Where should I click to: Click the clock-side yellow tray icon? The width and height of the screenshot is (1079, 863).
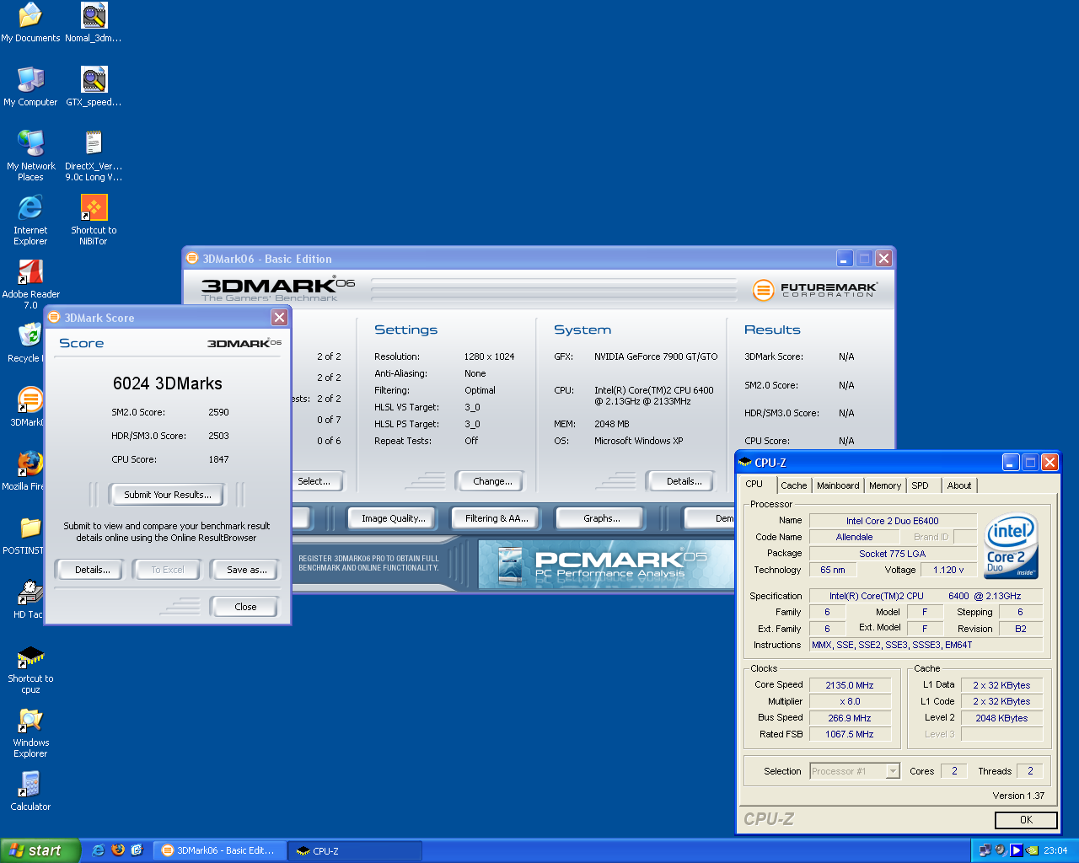click(1033, 850)
